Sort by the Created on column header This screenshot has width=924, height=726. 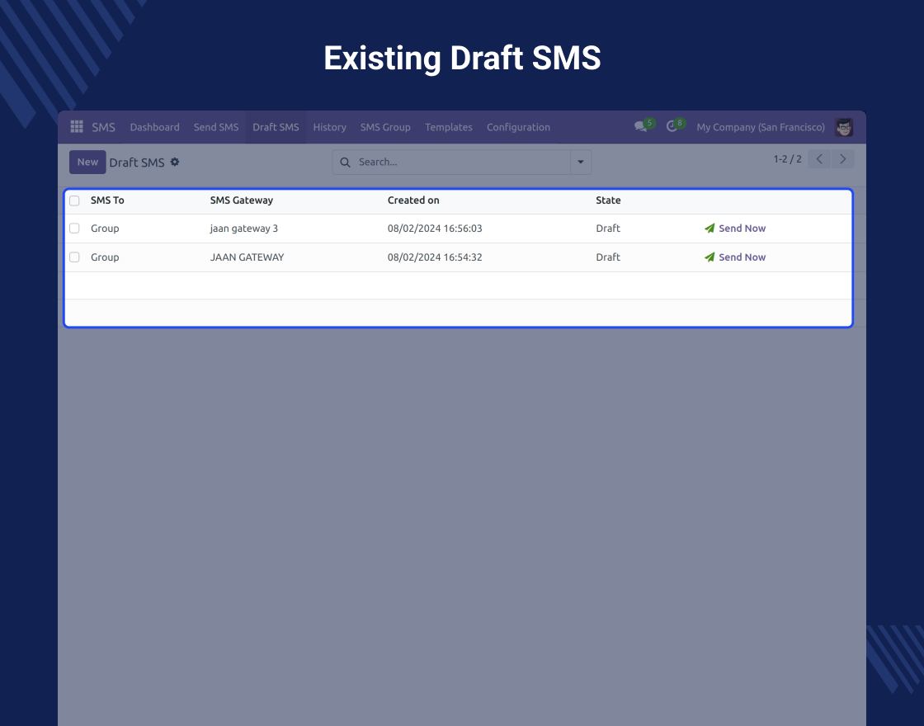click(413, 200)
